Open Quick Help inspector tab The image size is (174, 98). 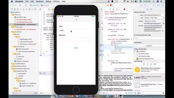[151, 9]
